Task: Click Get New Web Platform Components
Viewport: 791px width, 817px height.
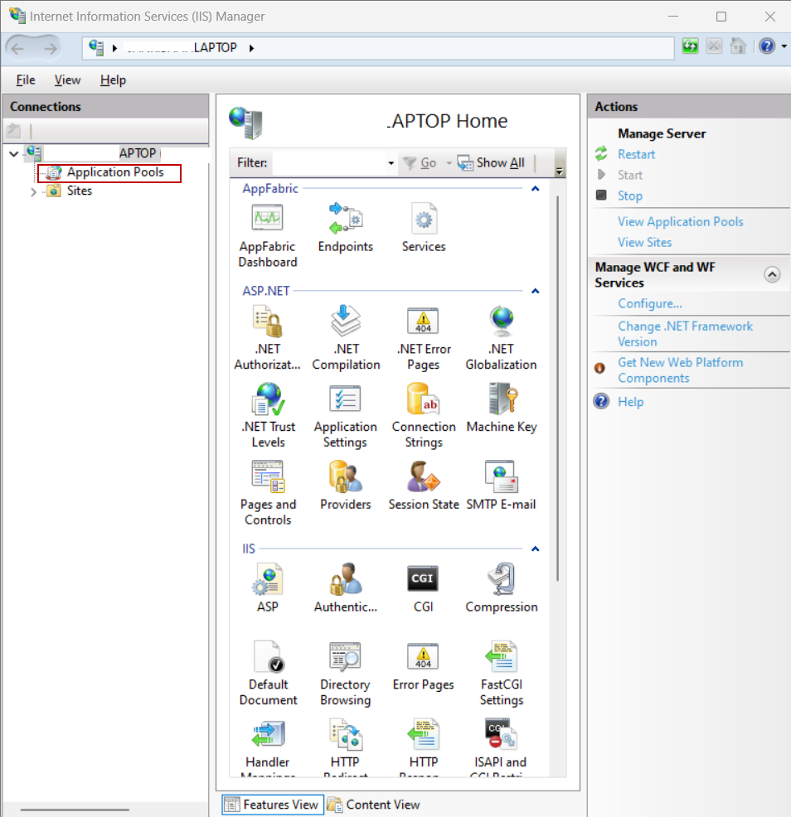Action: pos(681,370)
